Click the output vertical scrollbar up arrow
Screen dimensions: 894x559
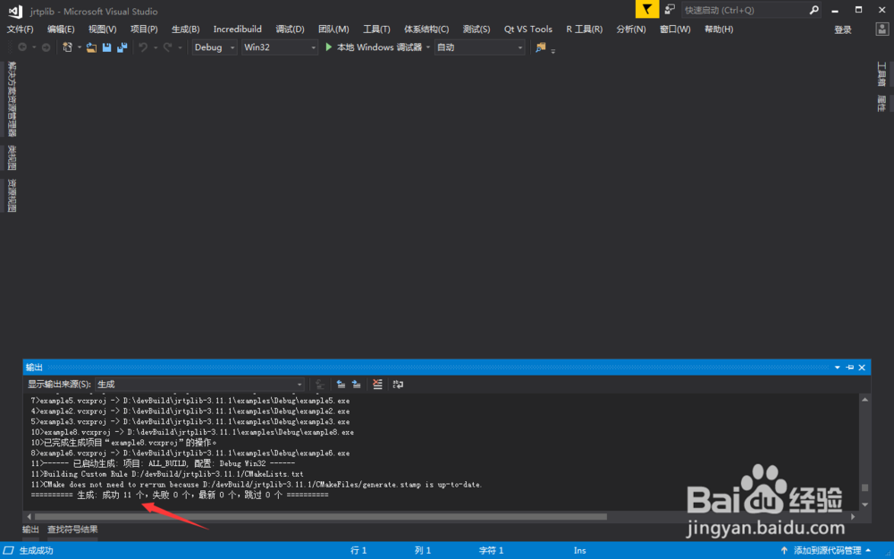pos(864,400)
